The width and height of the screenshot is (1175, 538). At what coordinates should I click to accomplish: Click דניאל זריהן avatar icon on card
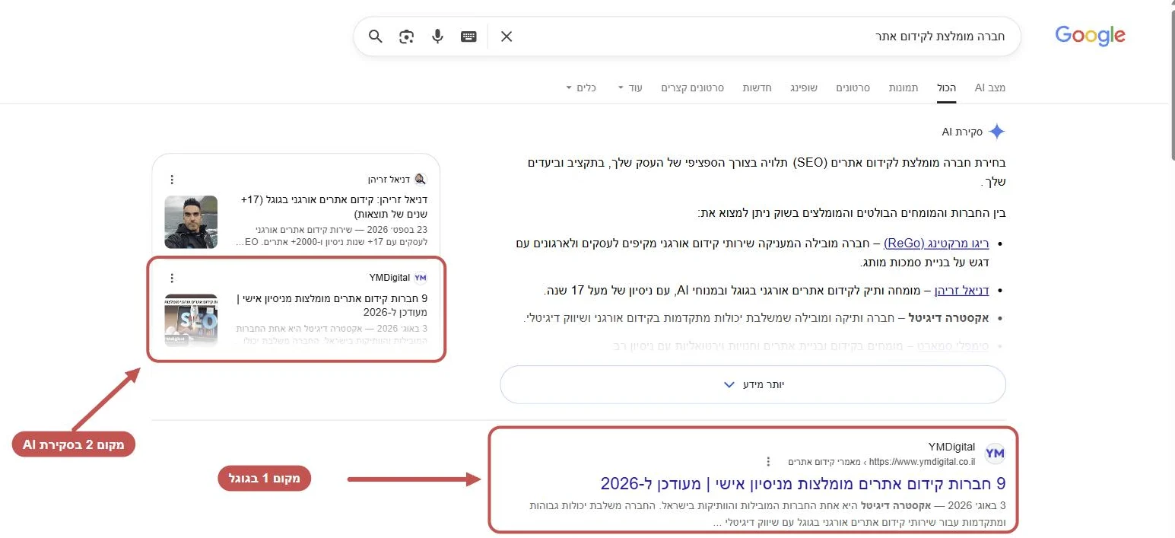421,180
